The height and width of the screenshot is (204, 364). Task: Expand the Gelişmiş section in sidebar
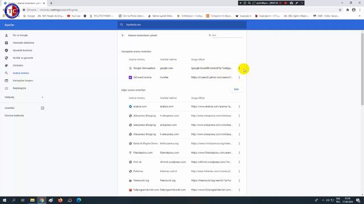[24, 97]
